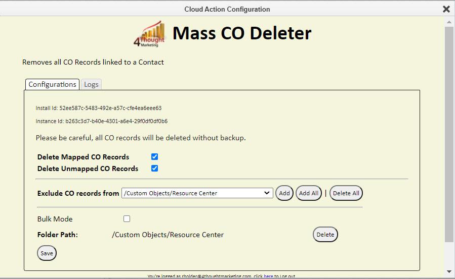This screenshot has width=455, height=279.
Task: Toggle Delete Unmapped CO Records checkbox
Action: pyautogui.click(x=155, y=169)
